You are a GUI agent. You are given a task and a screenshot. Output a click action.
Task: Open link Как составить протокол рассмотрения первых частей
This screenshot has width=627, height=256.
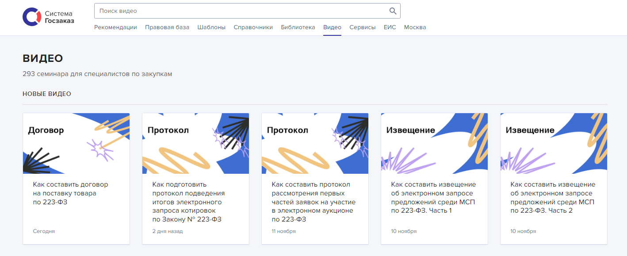point(313,202)
